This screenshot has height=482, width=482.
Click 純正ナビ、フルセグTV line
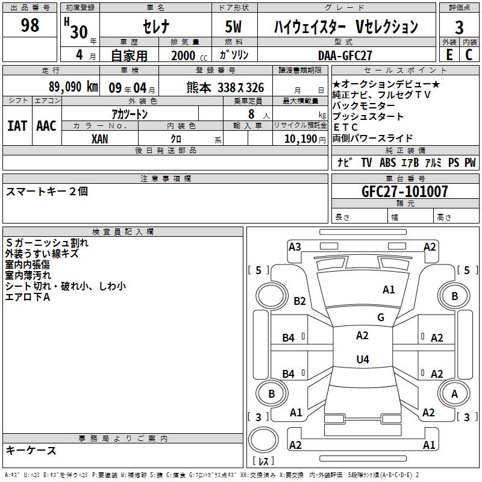click(381, 95)
